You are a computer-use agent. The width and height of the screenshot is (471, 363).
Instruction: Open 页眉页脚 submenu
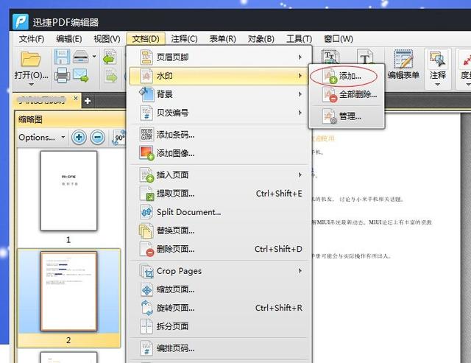(219, 57)
